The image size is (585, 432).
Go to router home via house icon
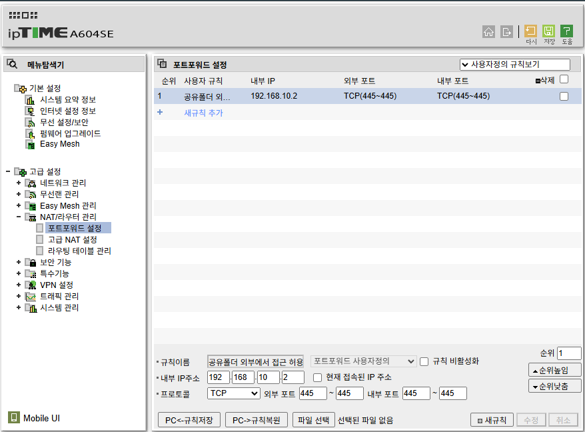pyautogui.click(x=488, y=32)
